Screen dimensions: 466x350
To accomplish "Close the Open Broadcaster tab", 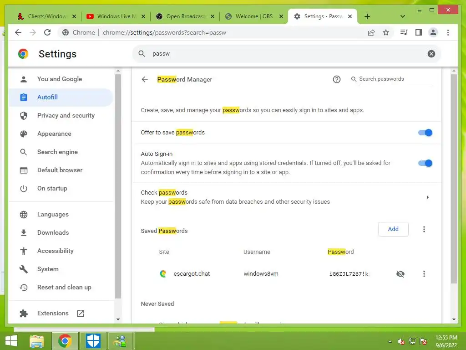I will pyautogui.click(x=213, y=16).
